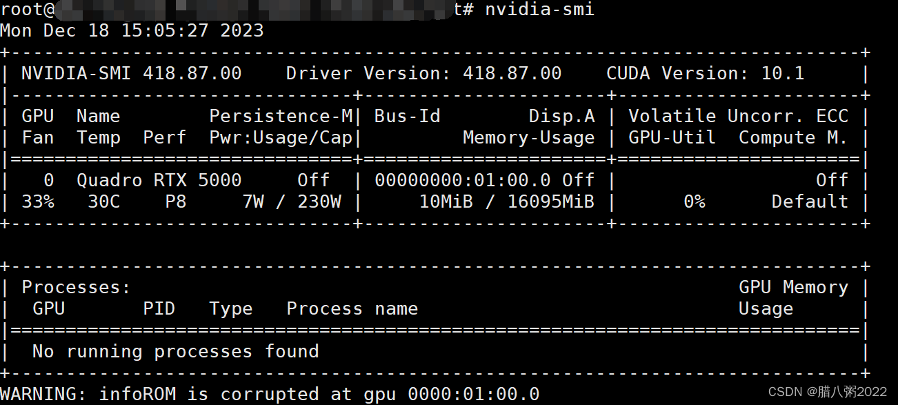The height and width of the screenshot is (405, 898).
Task: Click the CUDA Version: 10.1 text
Action: (x=706, y=73)
